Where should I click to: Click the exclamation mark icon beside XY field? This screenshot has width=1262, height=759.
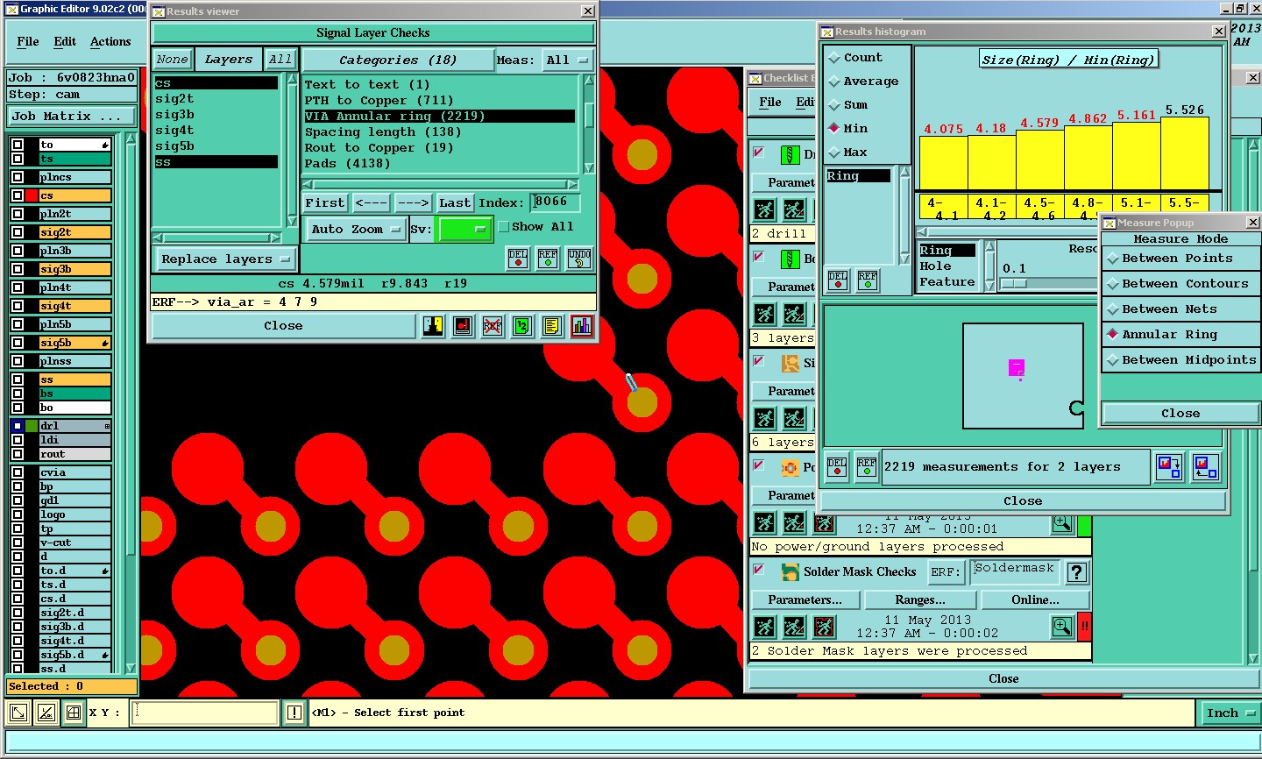(294, 713)
